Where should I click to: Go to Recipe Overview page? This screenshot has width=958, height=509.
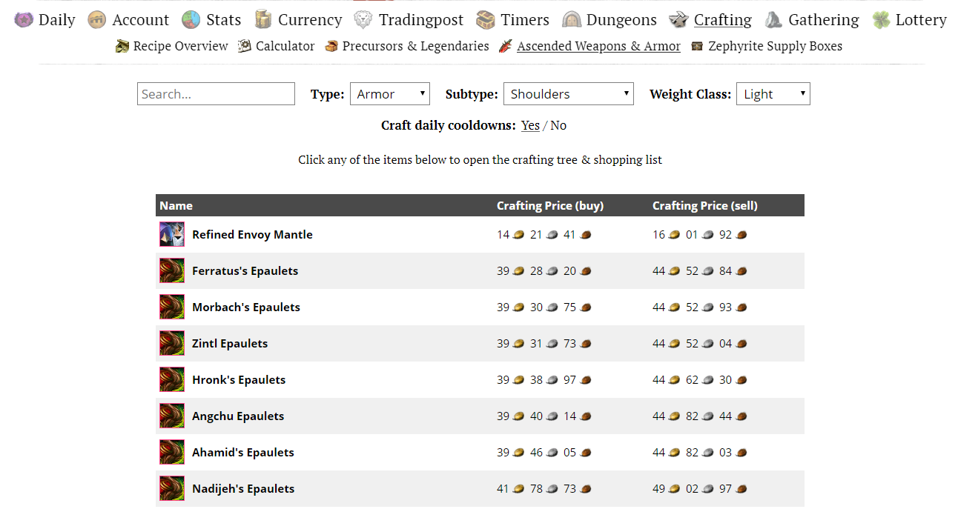pos(181,47)
